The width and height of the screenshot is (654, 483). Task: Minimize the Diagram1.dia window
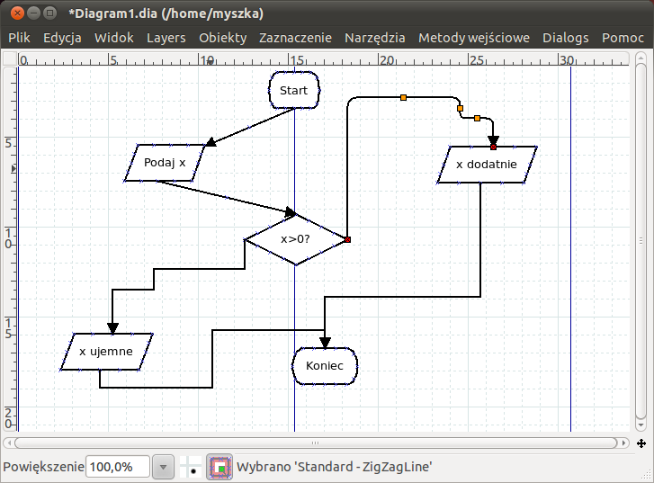33,13
